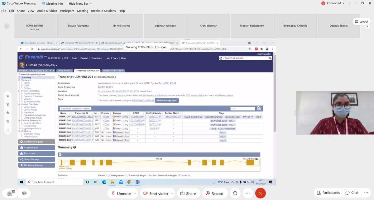Click Word icon in shared taskbar
Image resolution: width=374 pixels, height=200 pixels.
pos(137,182)
